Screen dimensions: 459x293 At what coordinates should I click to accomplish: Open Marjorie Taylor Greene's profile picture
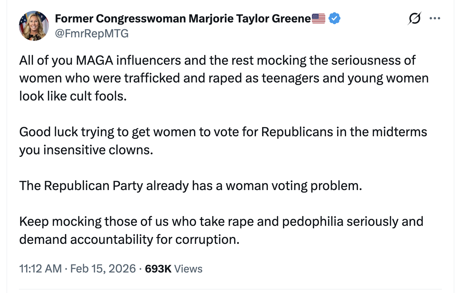[x=34, y=26]
